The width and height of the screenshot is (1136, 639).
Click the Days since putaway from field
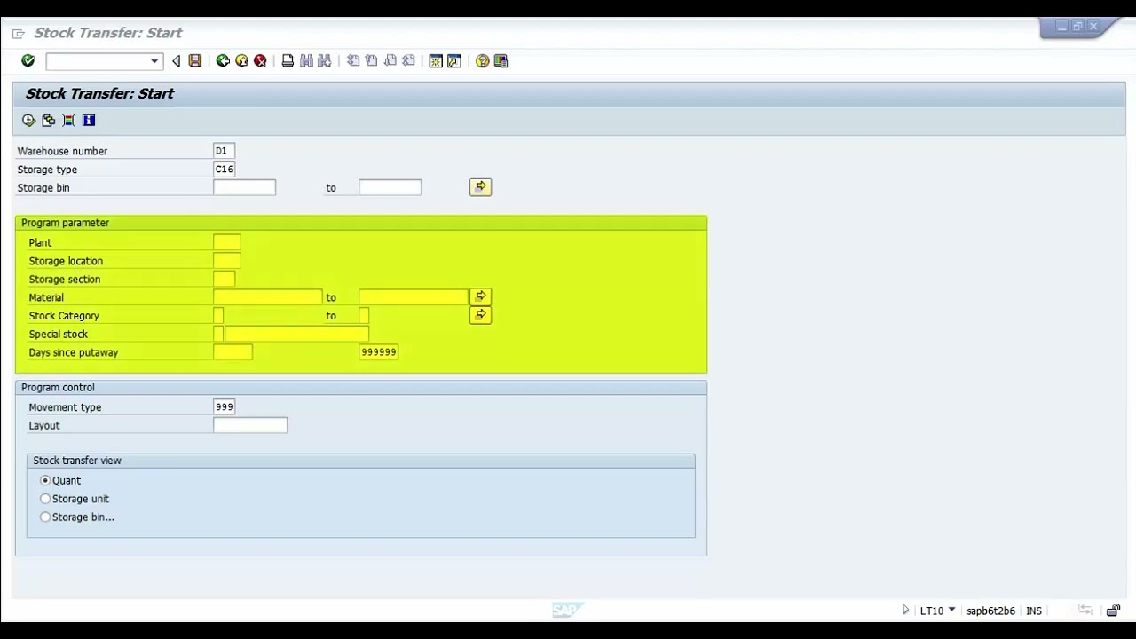(x=233, y=352)
